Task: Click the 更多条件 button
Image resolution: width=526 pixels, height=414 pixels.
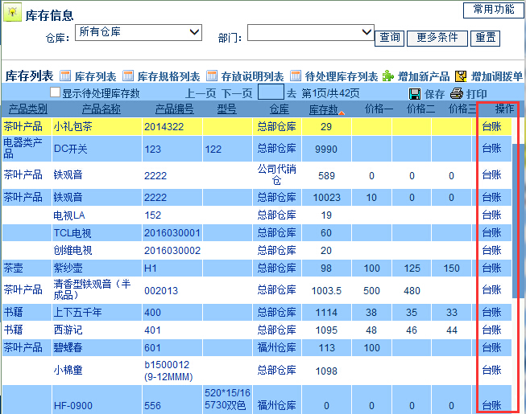Action: [437, 38]
